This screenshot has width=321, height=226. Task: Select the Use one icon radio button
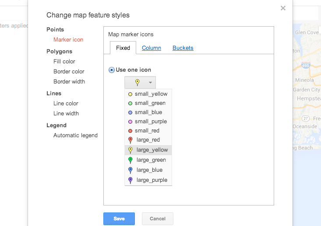[x=112, y=70]
